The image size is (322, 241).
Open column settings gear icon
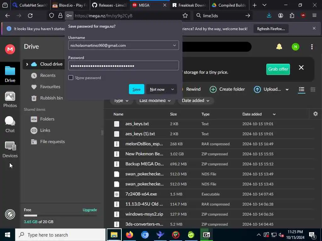click(315, 114)
